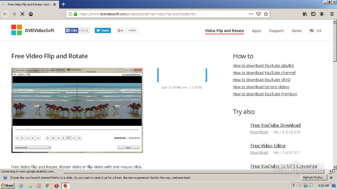This screenshot has width=337, height=189.
Task: Click the vertical scrollbar down arrow
Action: click(x=335, y=167)
